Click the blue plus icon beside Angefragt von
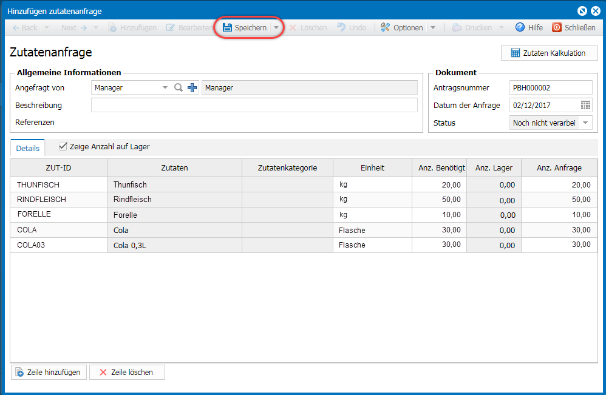 pyautogui.click(x=192, y=87)
